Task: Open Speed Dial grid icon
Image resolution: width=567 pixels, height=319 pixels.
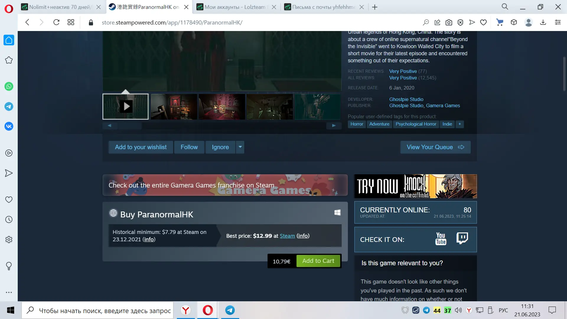Action: pyautogui.click(x=71, y=22)
